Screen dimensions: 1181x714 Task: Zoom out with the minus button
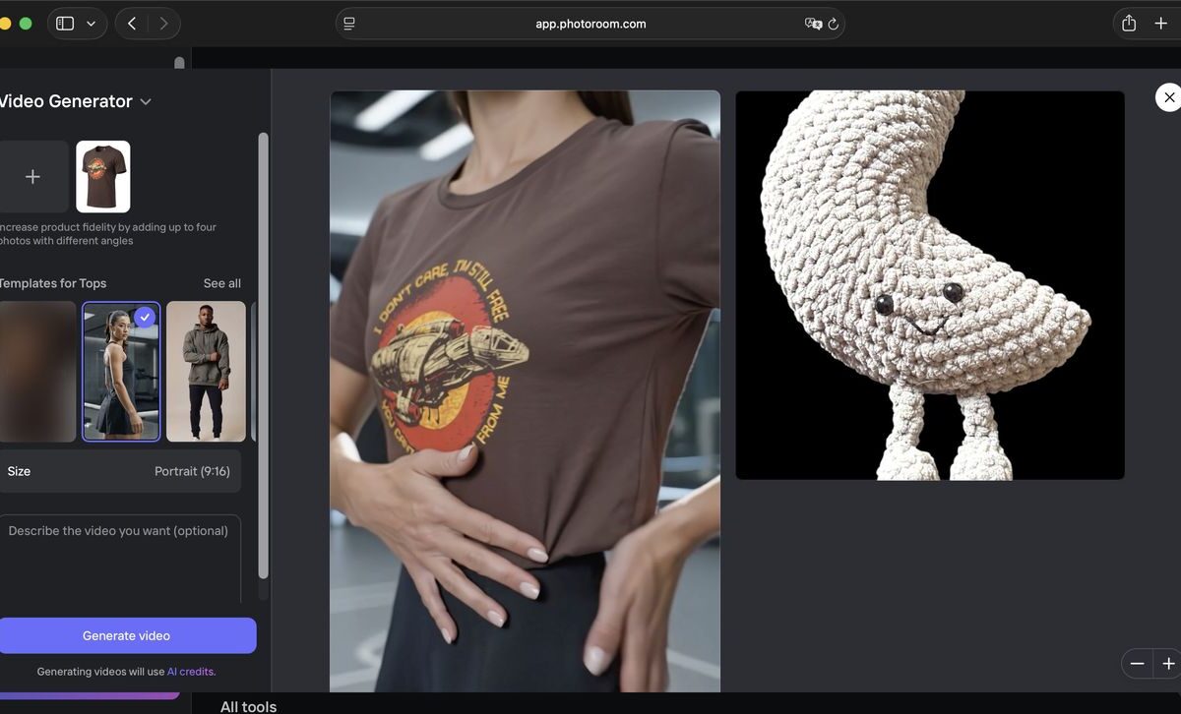[x=1137, y=664]
